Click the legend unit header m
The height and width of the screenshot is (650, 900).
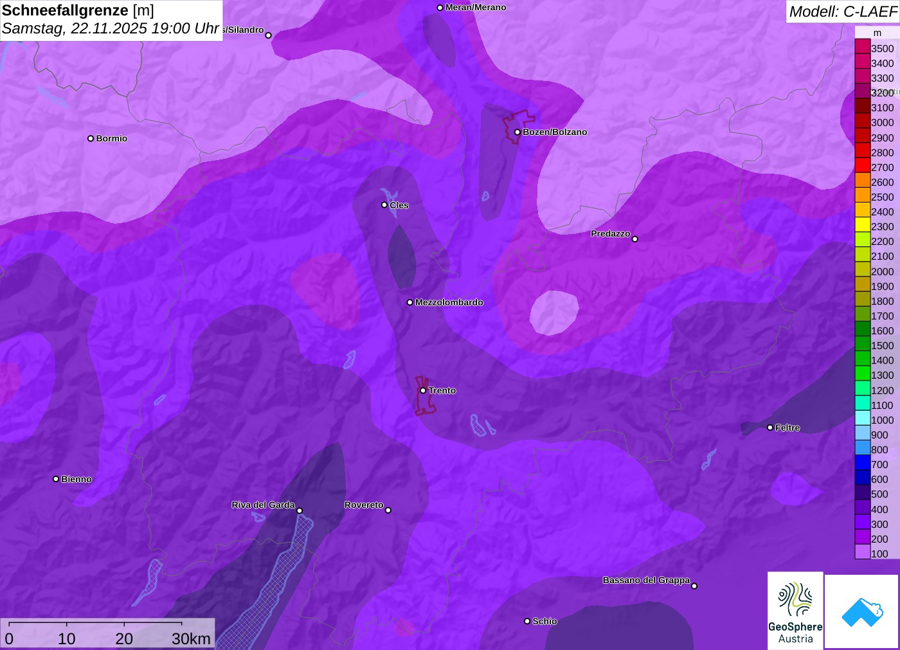point(878,33)
